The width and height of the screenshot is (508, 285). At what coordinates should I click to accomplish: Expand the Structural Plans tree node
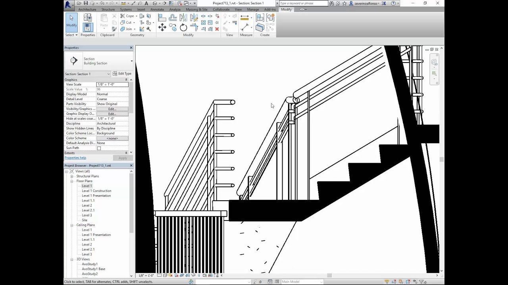point(72,176)
